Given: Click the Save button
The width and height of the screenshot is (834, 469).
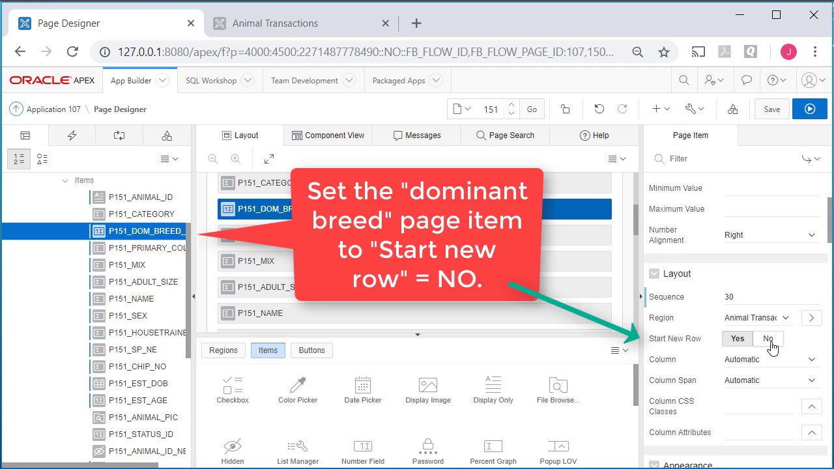Looking at the screenshot, I should click(771, 109).
